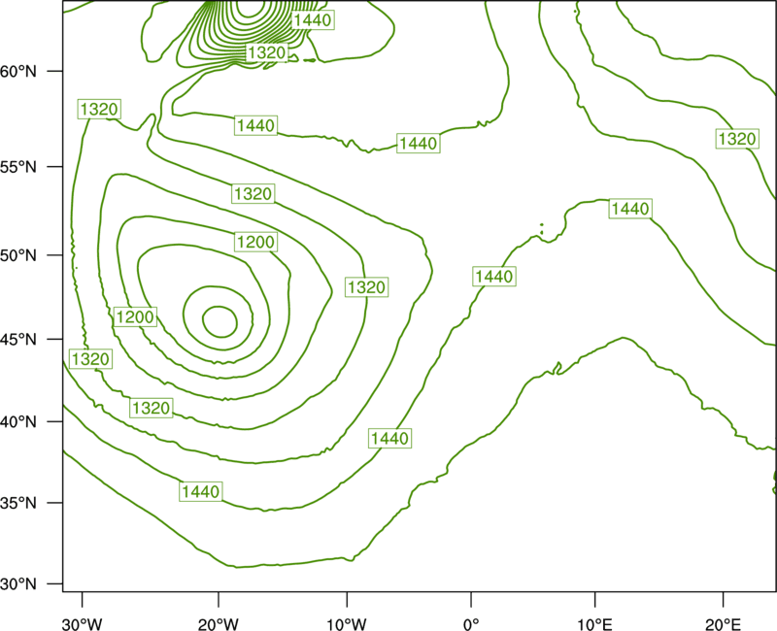The height and width of the screenshot is (631, 777).
Task: Select the 10°E longitude axis label
Action: (594, 624)
